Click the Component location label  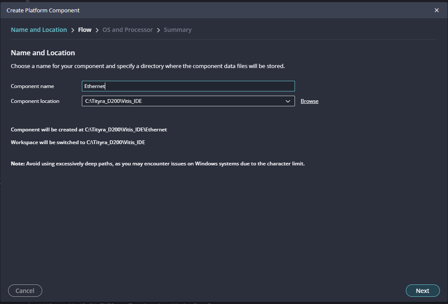[x=35, y=101]
